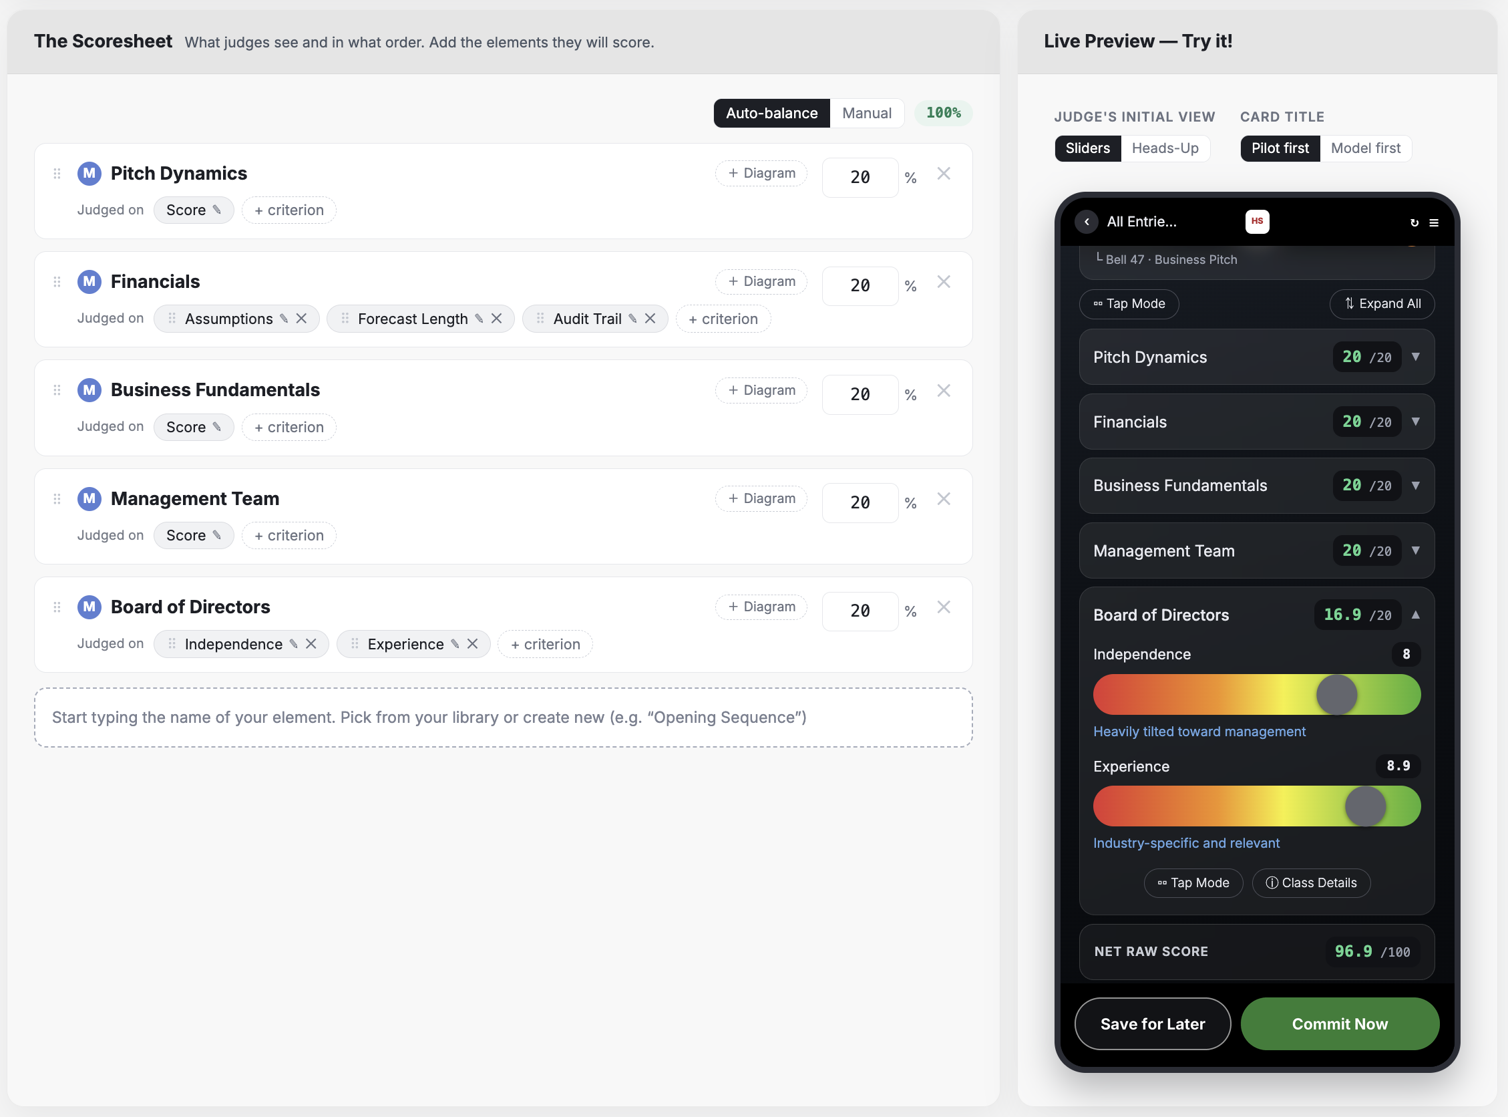The image size is (1508, 1117).
Task: Remove the Audit Trail criterion
Action: click(x=650, y=319)
